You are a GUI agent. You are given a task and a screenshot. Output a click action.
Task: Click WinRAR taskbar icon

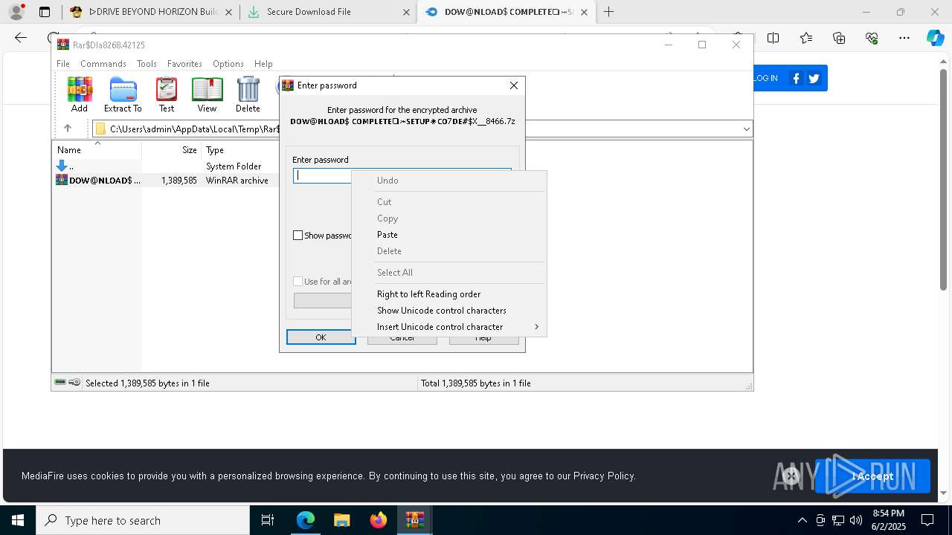[x=414, y=520]
